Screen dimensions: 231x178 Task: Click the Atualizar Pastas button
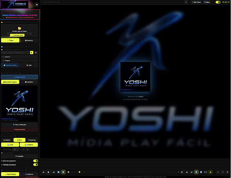click(x=10, y=65)
